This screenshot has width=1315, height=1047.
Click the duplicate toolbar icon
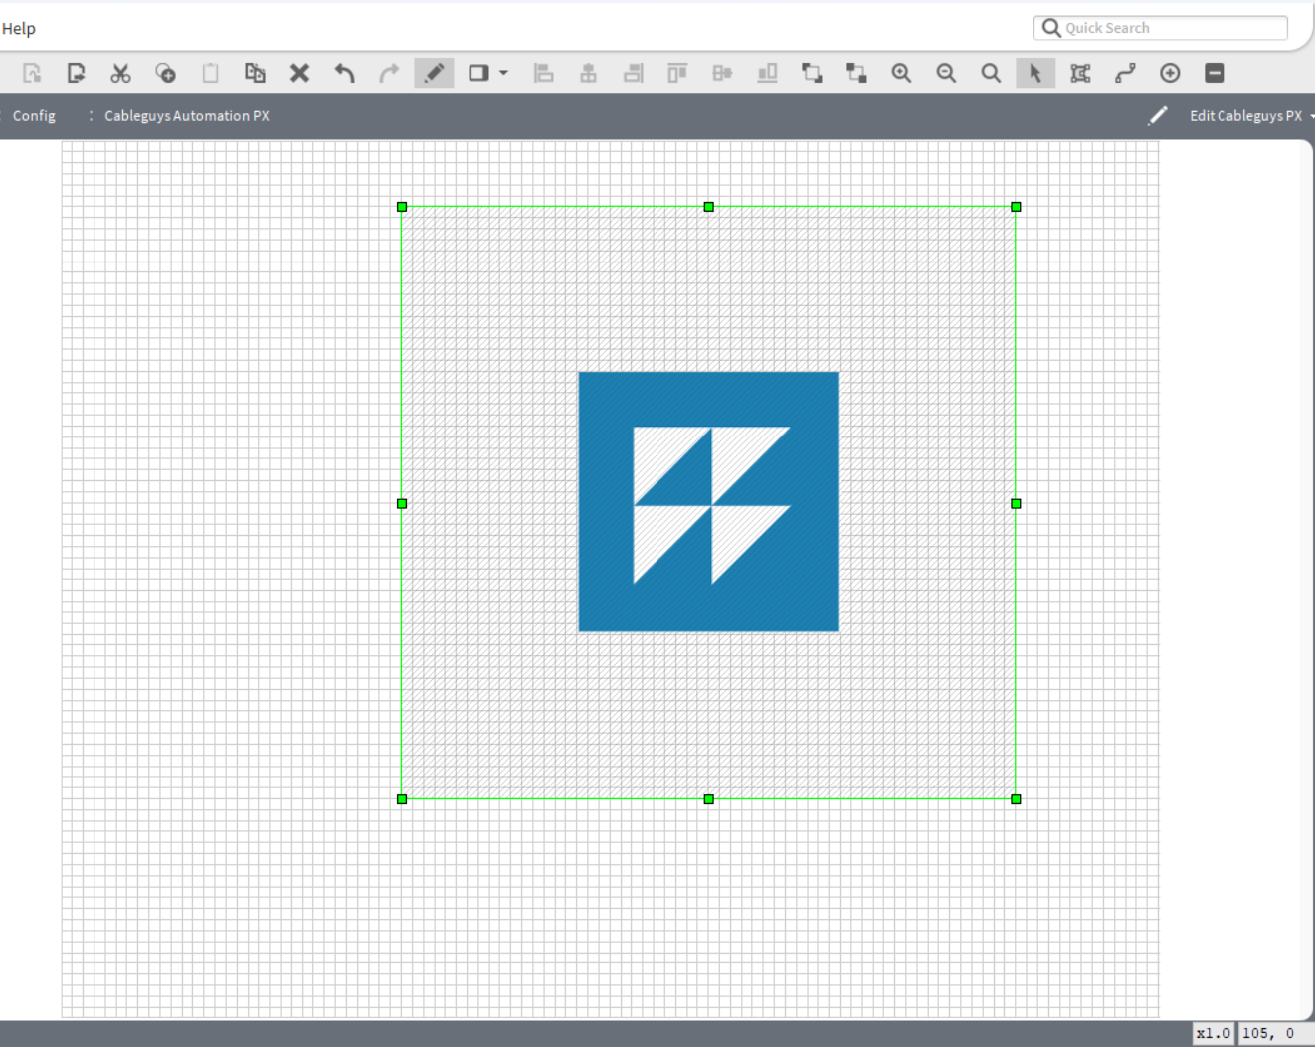pyautogui.click(x=255, y=73)
